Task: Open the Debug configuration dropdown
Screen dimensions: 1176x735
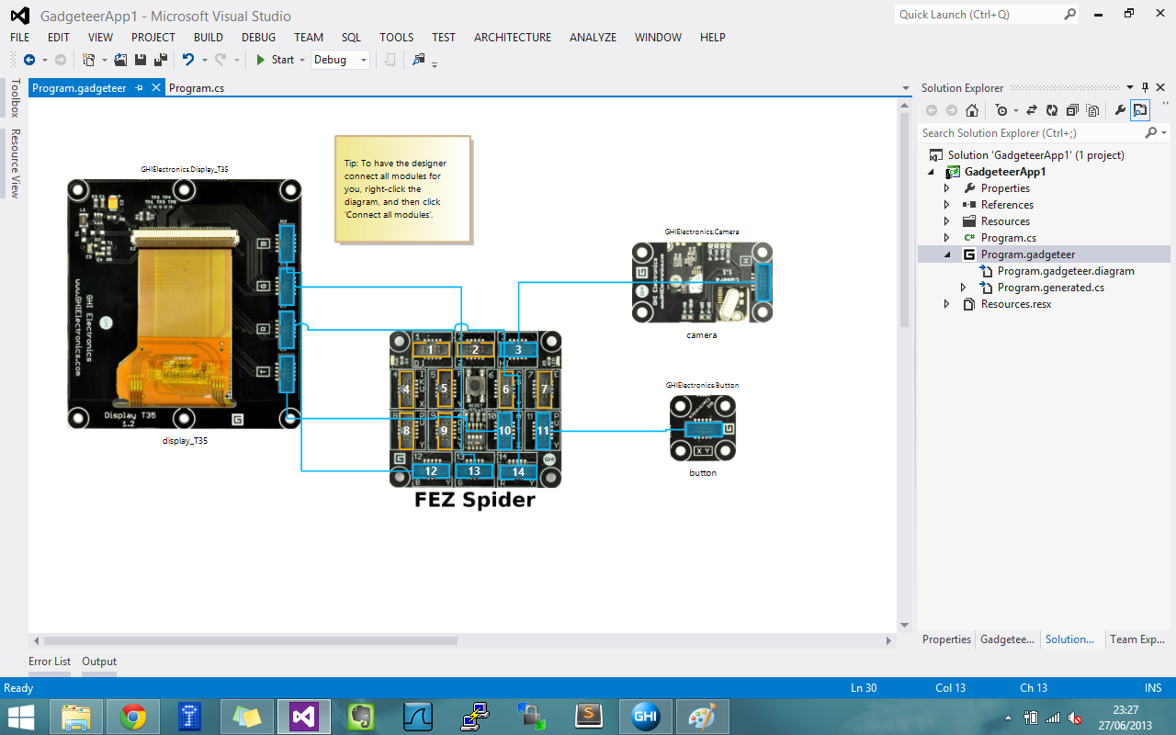Action: tap(364, 59)
